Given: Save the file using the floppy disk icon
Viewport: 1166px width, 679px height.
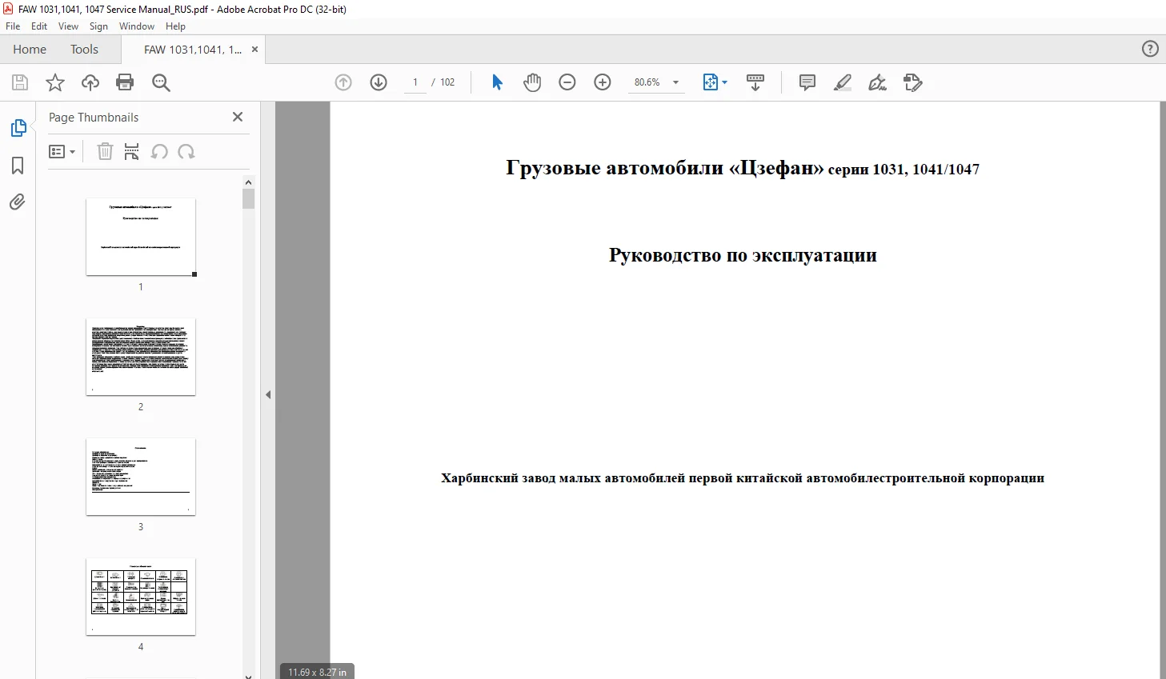Looking at the screenshot, I should [20, 82].
